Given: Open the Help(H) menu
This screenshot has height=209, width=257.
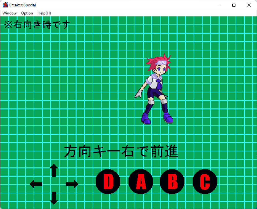Looking at the screenshot, I should click(x=44, y=13).
